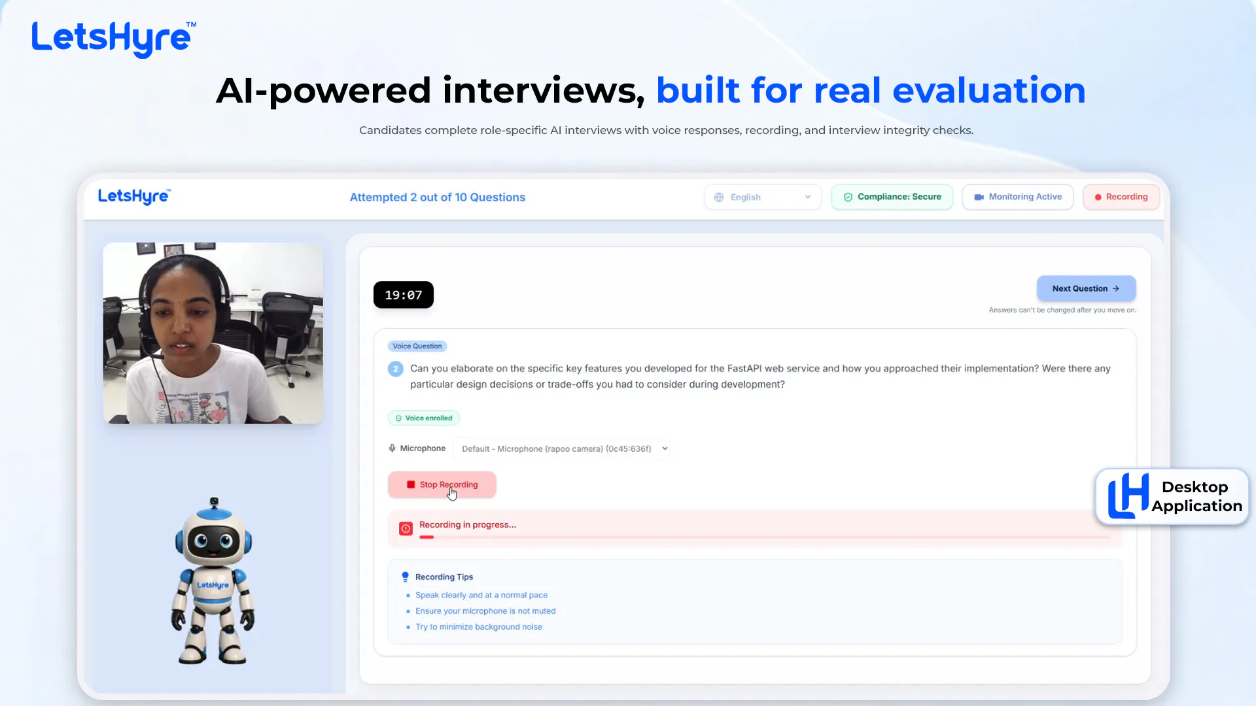Click 'Try to minimize background noise' tip
The height and width of the screenshot is (706, 1256).
tap(479, 627)
